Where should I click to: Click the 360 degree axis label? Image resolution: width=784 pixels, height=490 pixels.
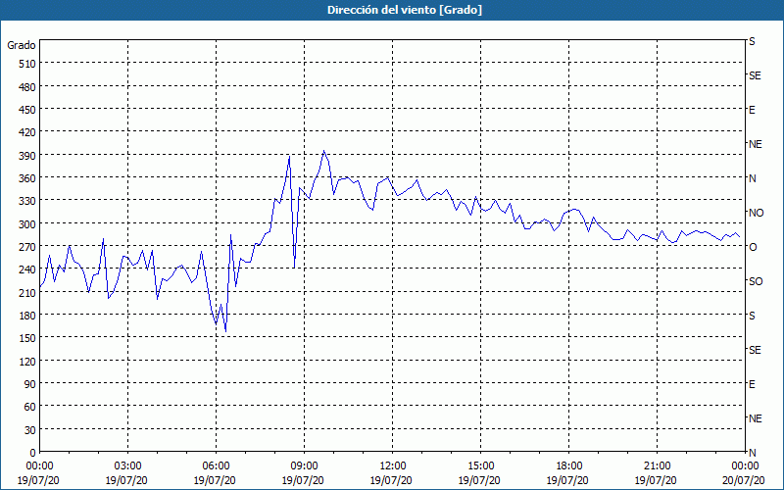tap(27, 178)
